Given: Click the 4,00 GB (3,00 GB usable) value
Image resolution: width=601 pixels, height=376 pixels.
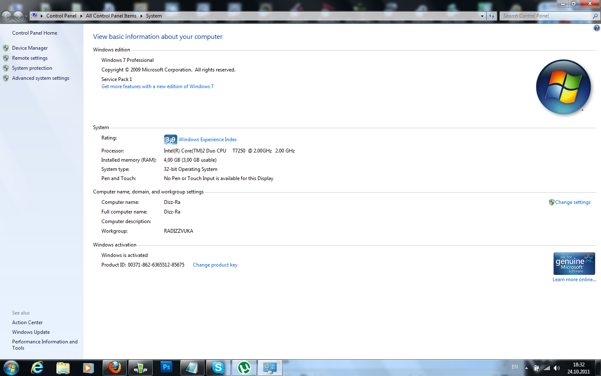Looking at the screenshot, I should (190, 160).
